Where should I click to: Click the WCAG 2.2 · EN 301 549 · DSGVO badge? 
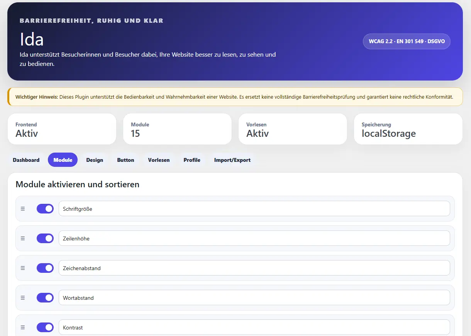coord(407,41)
